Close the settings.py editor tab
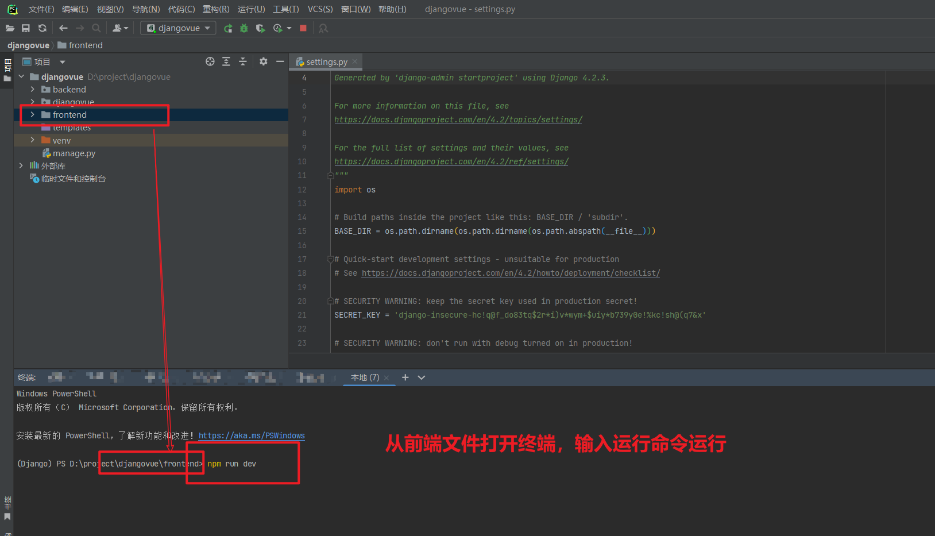The image size is (935, 536). point(355,61)
